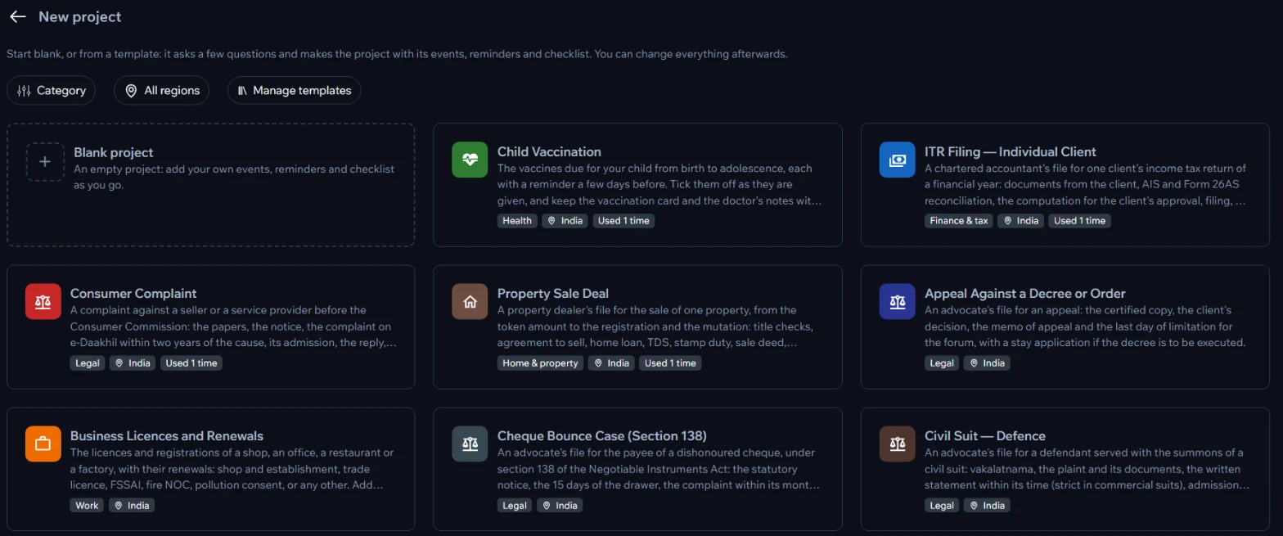Click the Child Vaccination description text
The image size is (1283, 536).
coord(660,184)
